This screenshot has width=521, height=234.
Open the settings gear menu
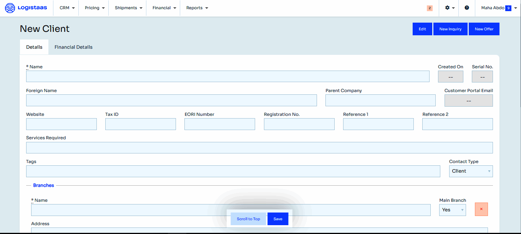tap(449, 8)
